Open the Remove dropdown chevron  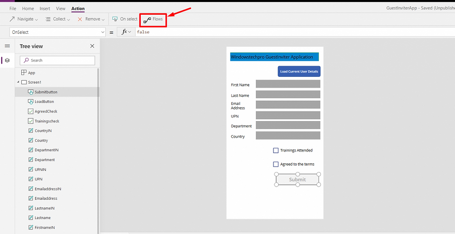pyautogui.click(x=103, y=19)
